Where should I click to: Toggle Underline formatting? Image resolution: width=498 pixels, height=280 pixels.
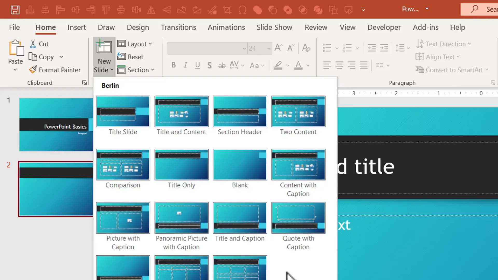(x=197, y=65)
